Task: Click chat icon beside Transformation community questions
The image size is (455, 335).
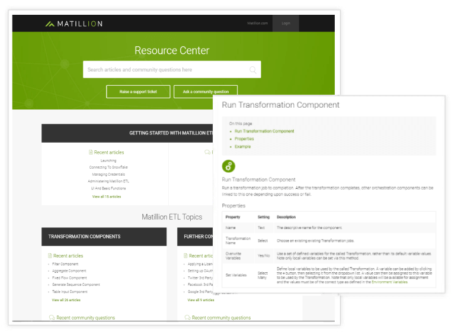Action: coord(52,318)
